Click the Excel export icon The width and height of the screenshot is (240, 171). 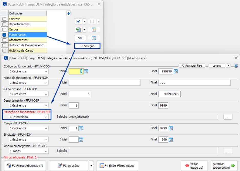(x=78, y=30)
